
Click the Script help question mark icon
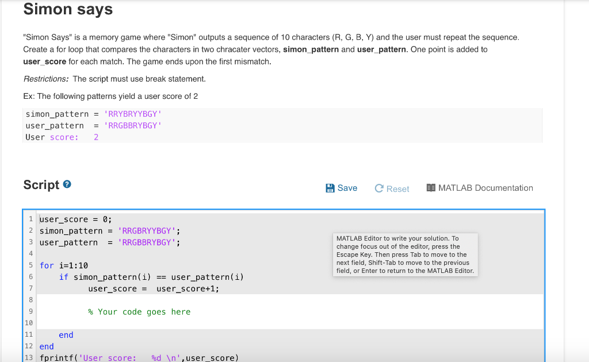[67, 184]
